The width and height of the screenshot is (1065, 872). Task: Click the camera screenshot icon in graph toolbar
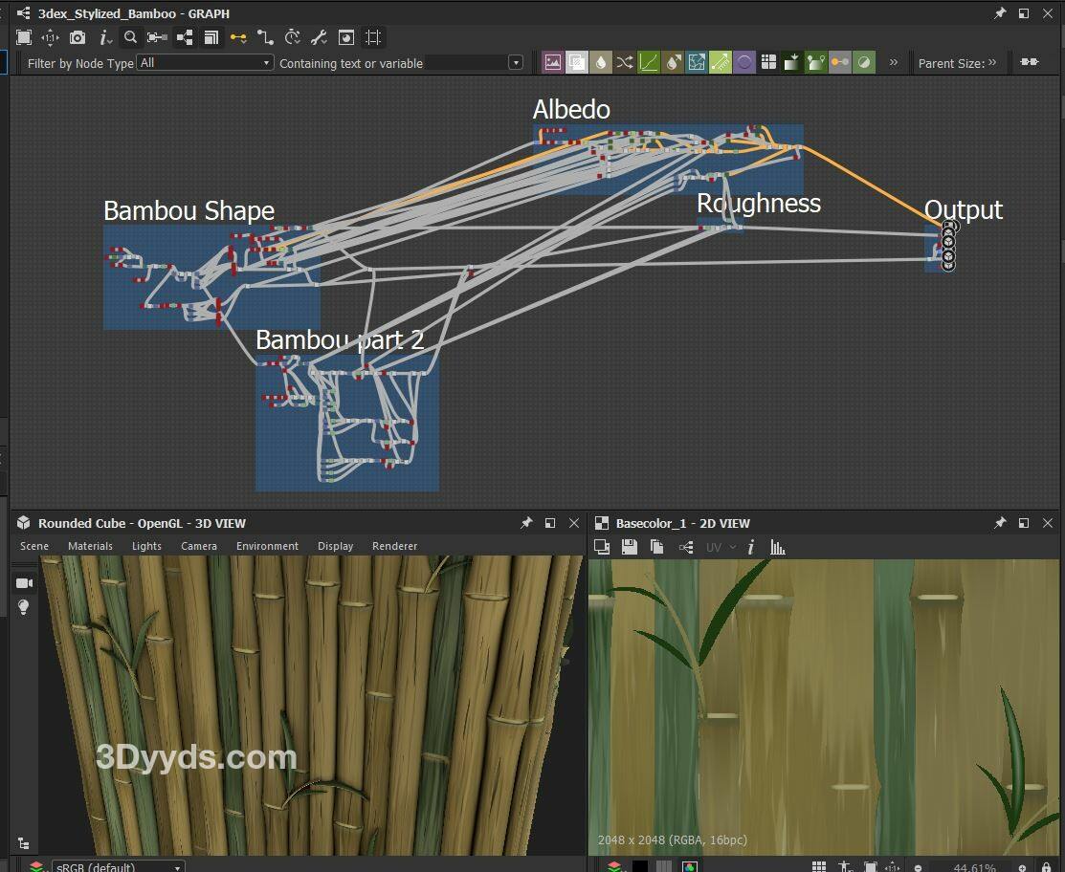point(78,37)
